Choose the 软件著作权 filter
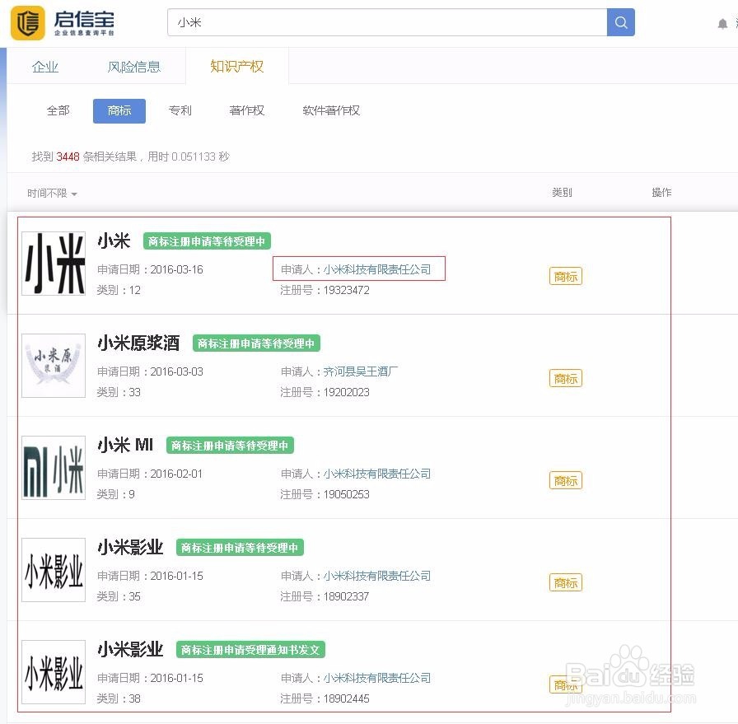 point(331,110)
